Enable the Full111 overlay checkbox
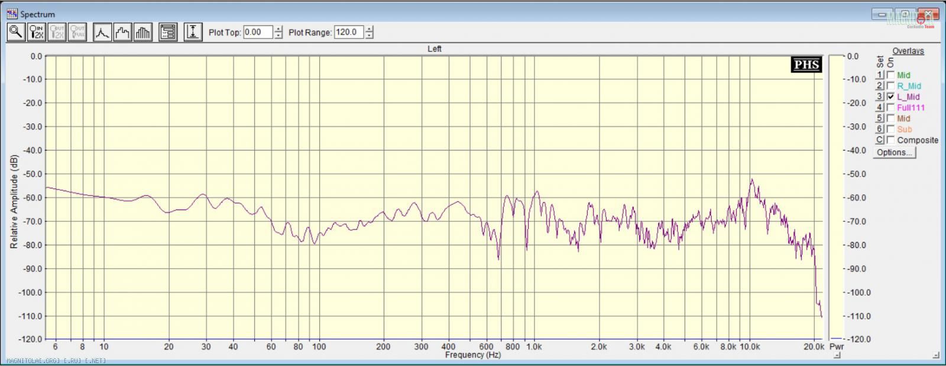This screenshot has width=946, height=366. [x=890, y=107]
